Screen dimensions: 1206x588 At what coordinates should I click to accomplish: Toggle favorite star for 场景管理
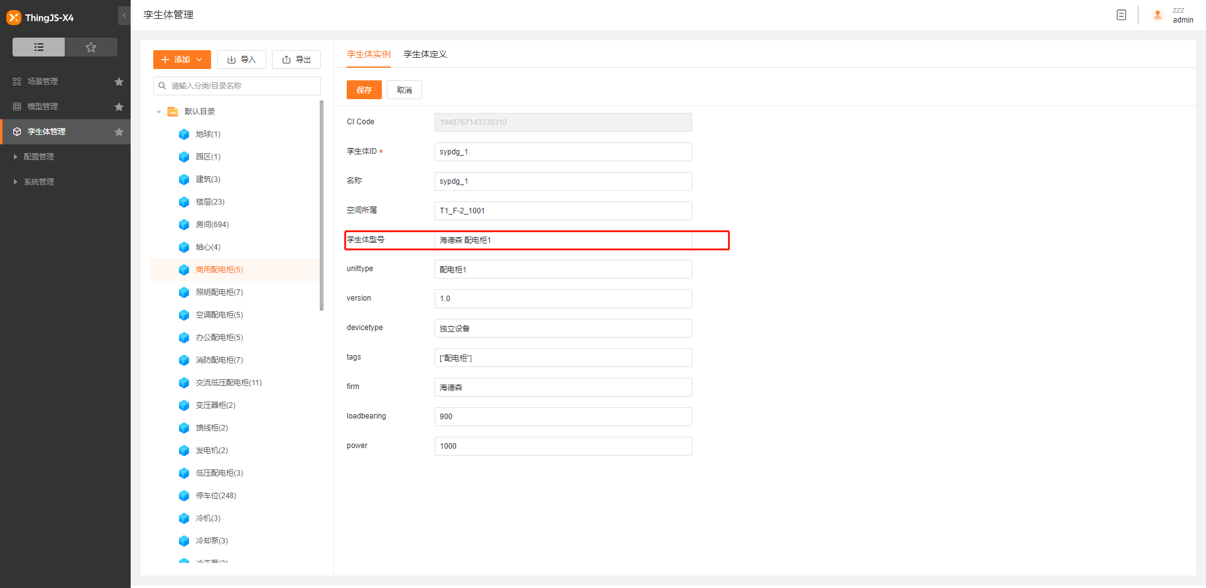pyautogui.click(x=119, y=82)
